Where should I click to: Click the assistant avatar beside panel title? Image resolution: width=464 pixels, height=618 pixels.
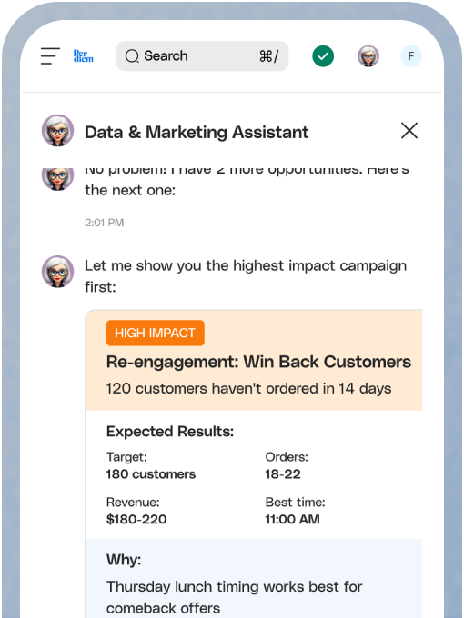coord(57,131)
